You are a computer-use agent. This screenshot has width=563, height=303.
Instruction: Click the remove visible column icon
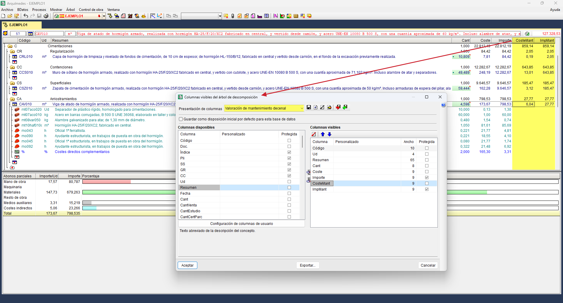click(314, 134)
